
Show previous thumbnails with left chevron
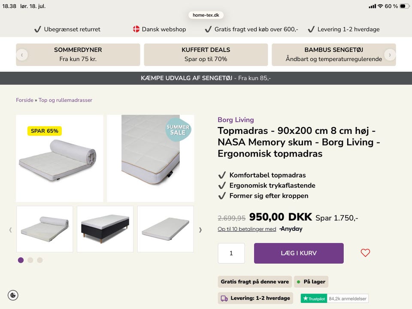(10, 230)
